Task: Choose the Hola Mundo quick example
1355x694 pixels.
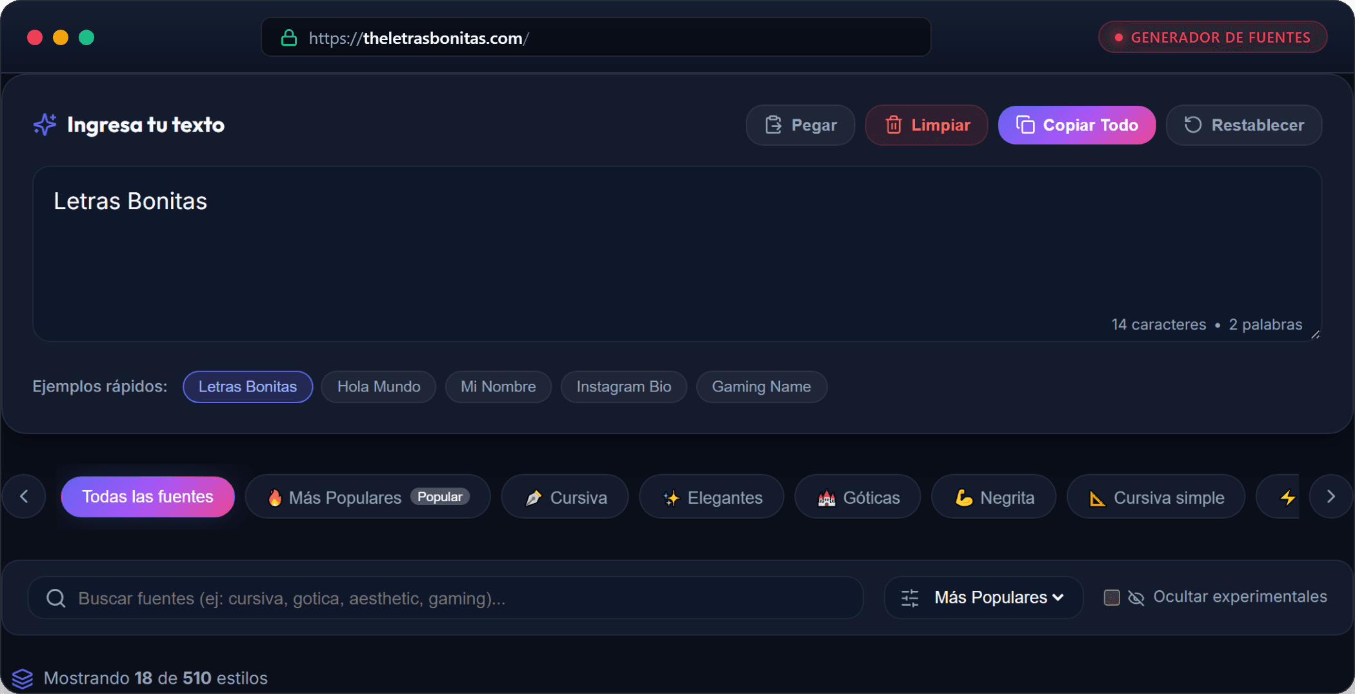Action: (x=379, y=387)
